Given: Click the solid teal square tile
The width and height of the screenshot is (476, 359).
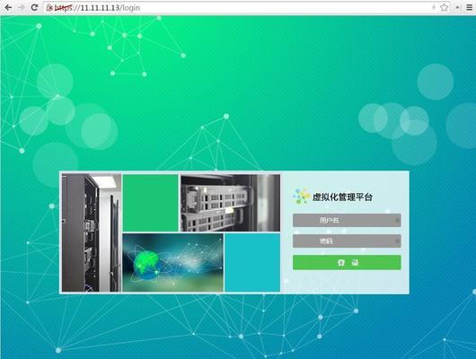Looking at the screenshot, I should click(x=252, y=262).
